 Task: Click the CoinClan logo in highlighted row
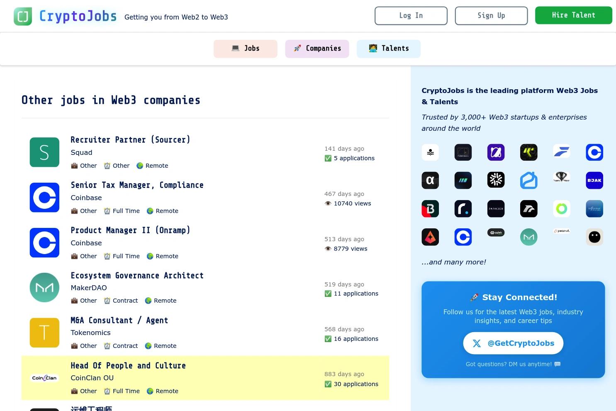(44, 378)
